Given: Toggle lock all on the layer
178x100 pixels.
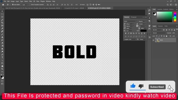Looking at the screenshot, I should (167, 36).
